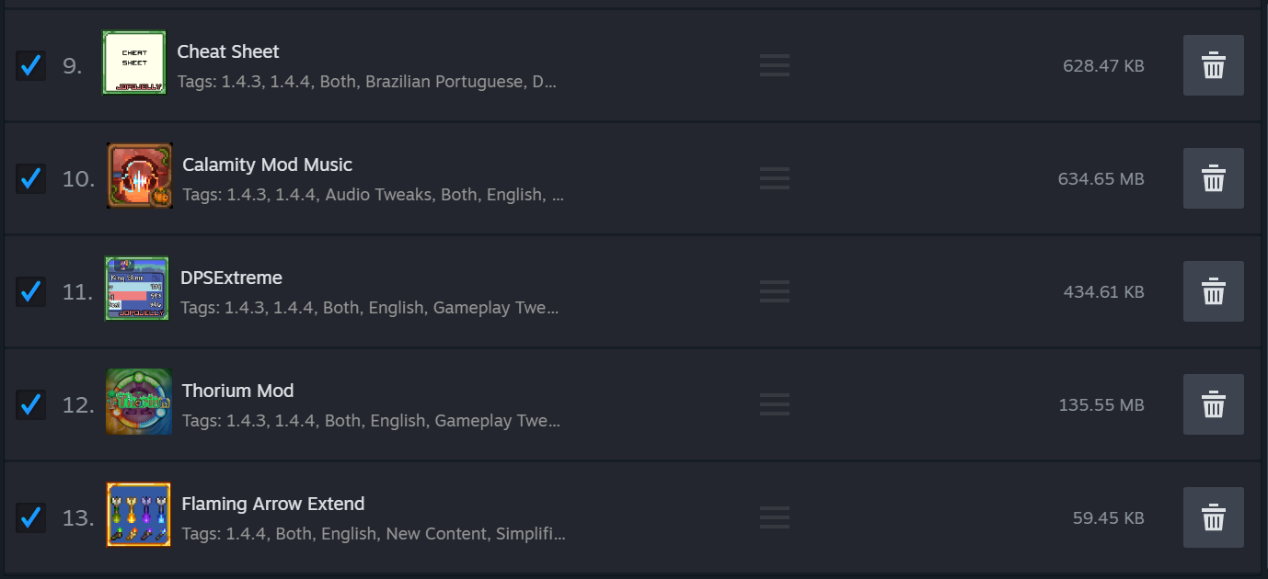Disable Calamity Mod Music checkbox
Image resolution: width=1268 pixels, height=579 pixels.
[30, 178]
